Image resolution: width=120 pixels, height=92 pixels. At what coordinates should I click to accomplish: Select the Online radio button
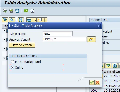[x=12, y=68]
